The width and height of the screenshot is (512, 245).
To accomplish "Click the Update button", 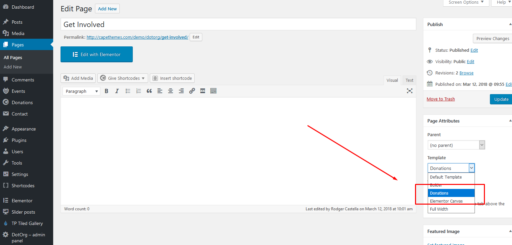I will click(x=501, y=99).
